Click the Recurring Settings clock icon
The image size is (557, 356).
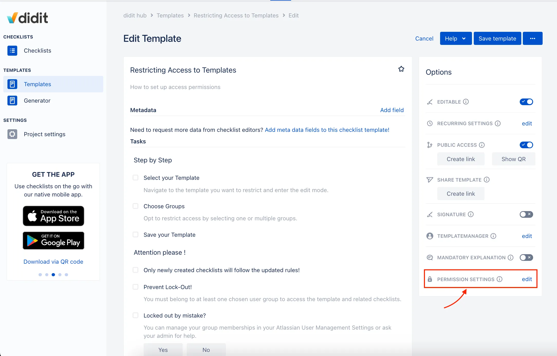(x=430, y=123)
